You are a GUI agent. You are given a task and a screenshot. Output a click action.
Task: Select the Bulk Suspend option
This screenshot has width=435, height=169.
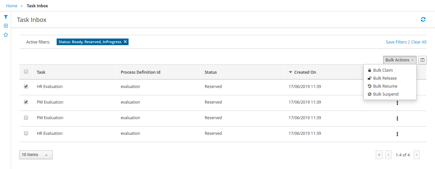pos(385,94)
